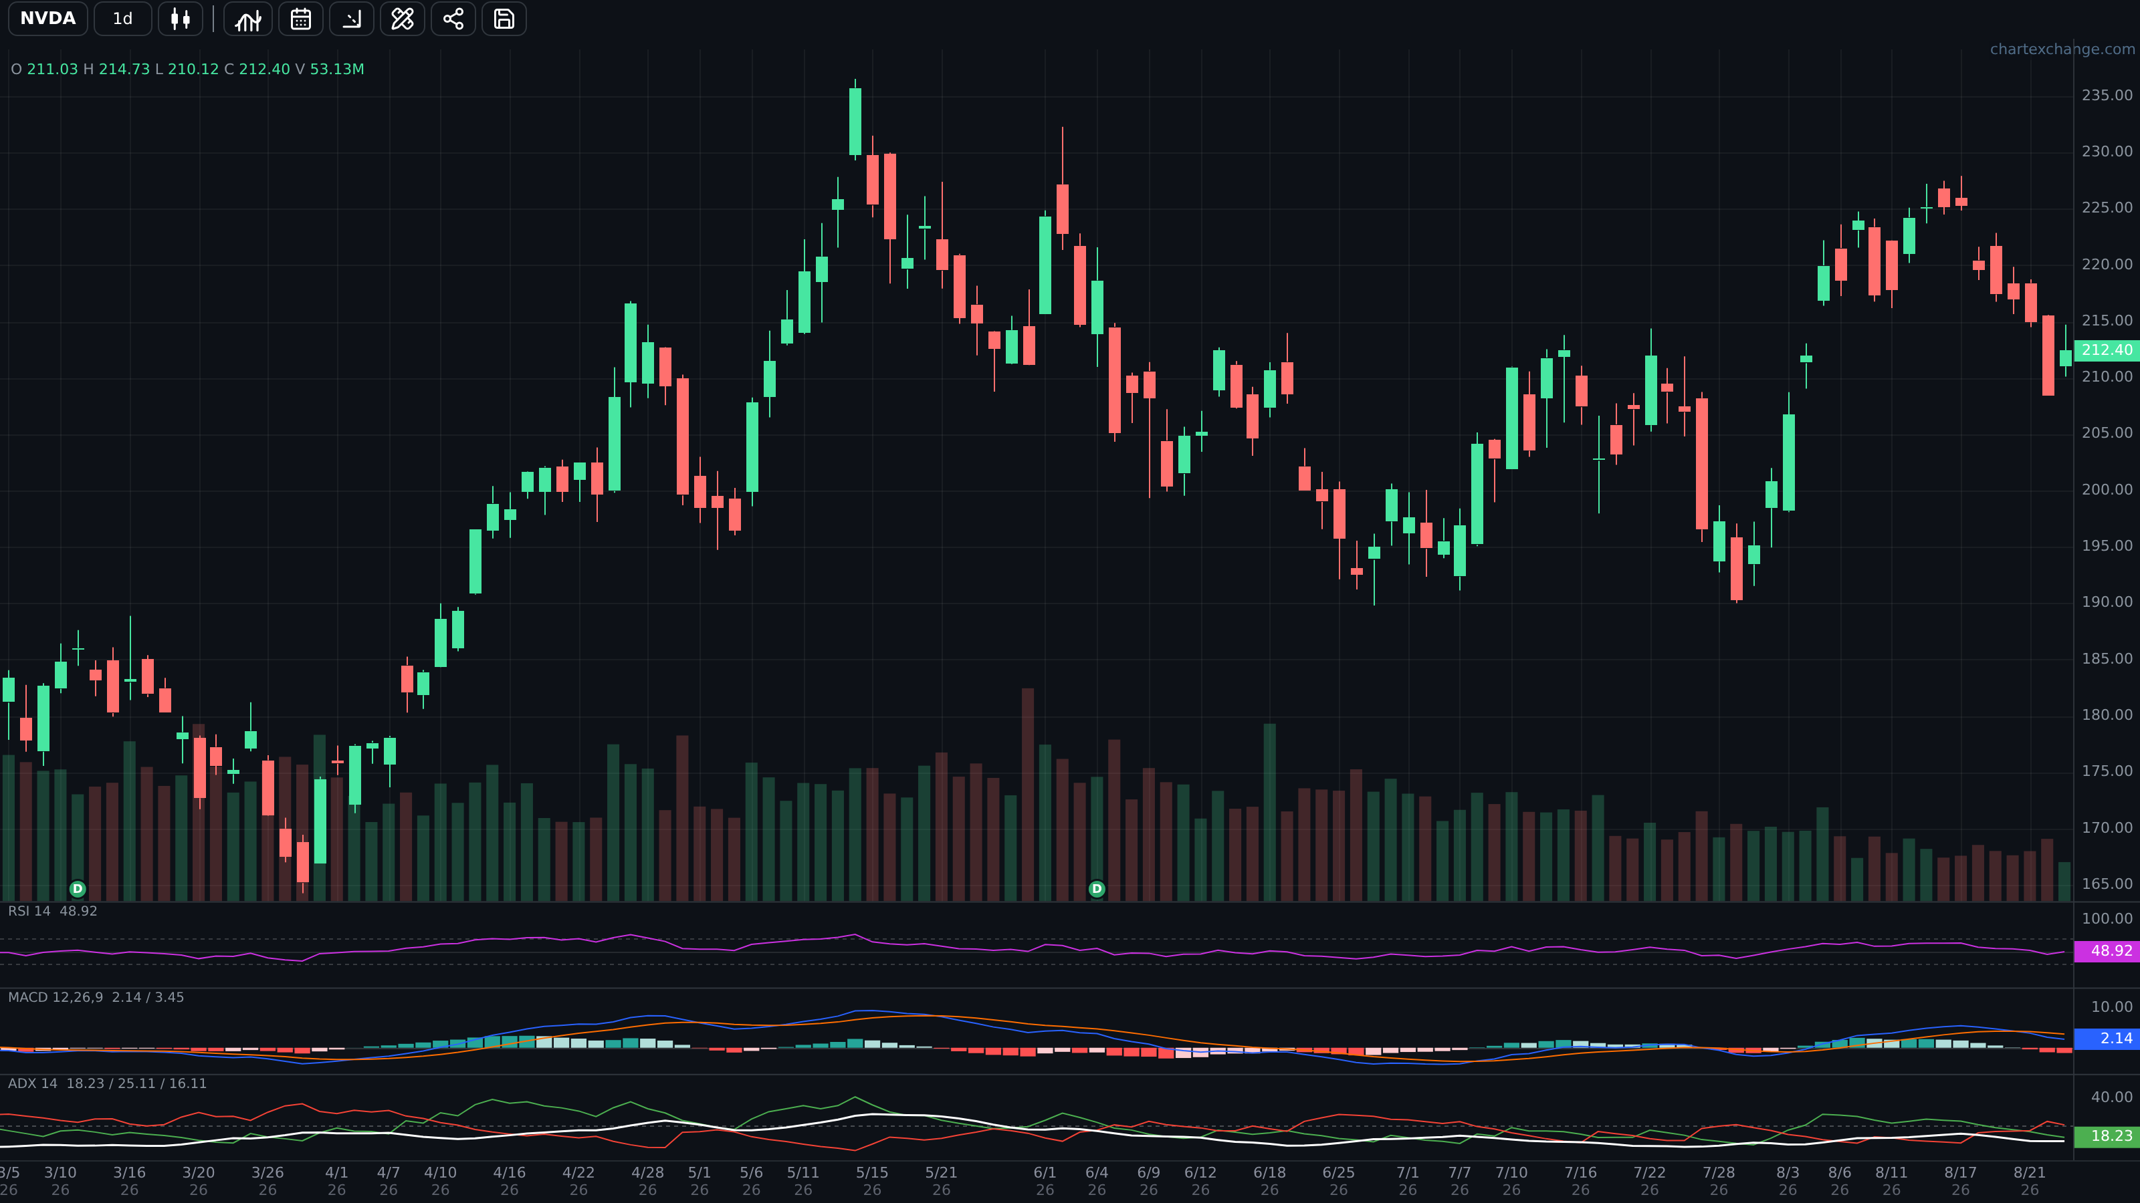Click the current price tag 212.40
Viewport: 2140px width, 1203px height.
[x=2107, y=350]
